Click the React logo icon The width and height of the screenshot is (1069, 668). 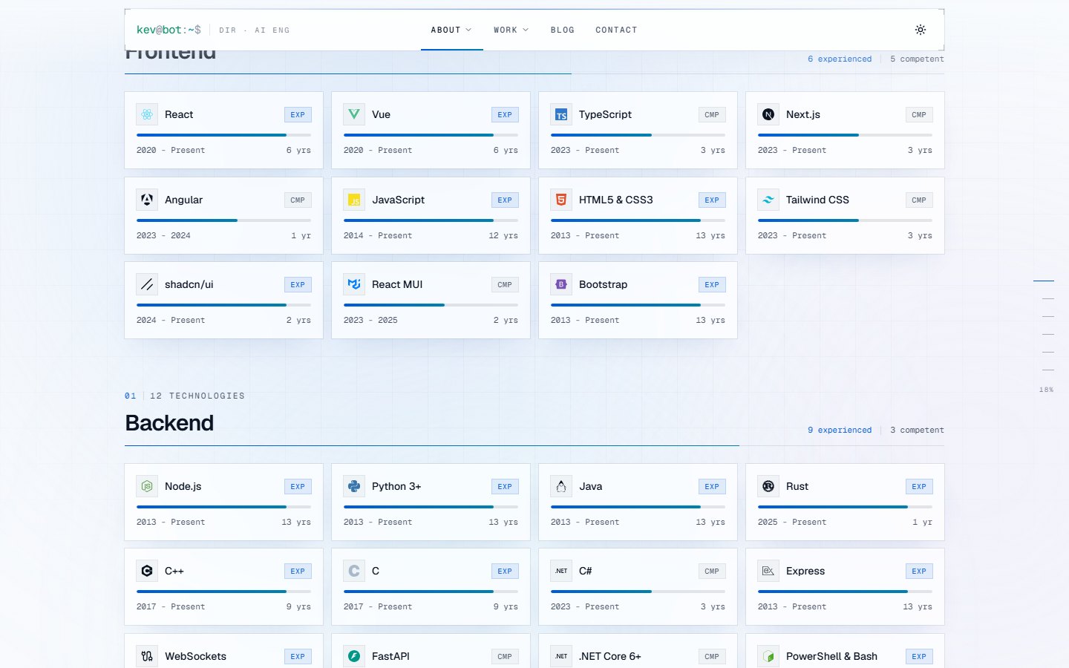coord(147,114)
